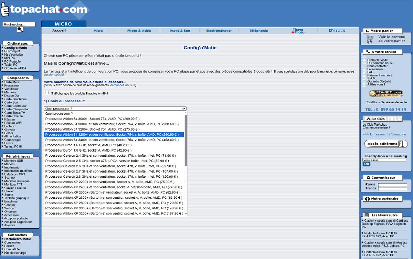Click the door icon on Accès adhérents
Screen dimensions: 413x259
pyautogui.click(x=401, y=144)
